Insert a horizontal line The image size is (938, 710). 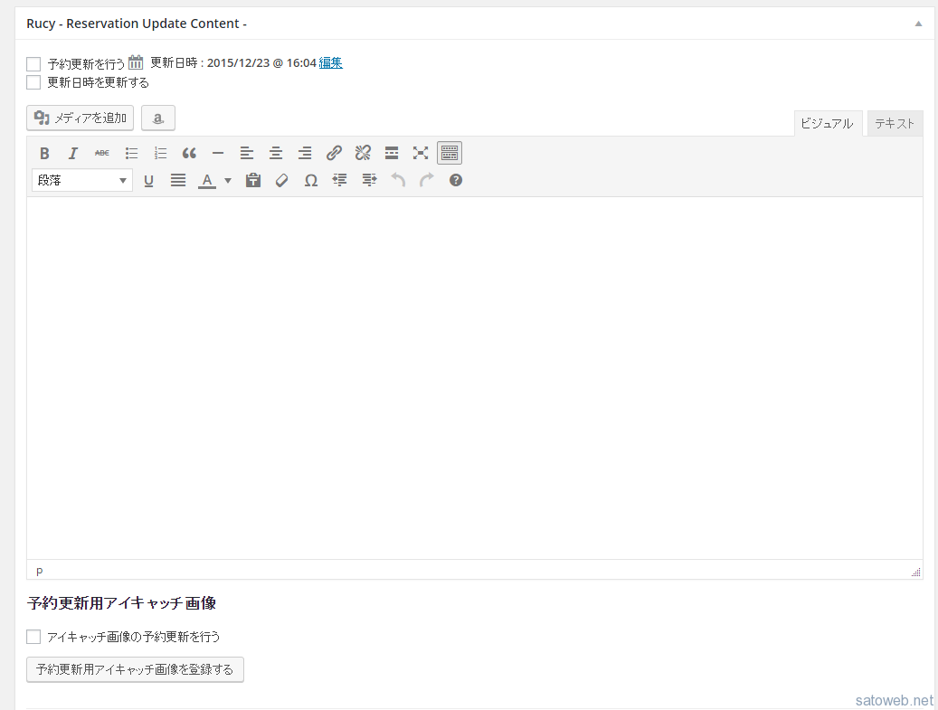pyautogui.click(x=218, y=153)
